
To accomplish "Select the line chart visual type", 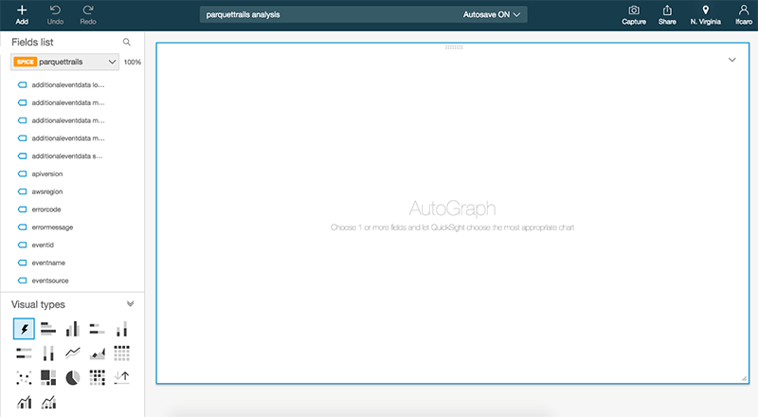I will tap(73, 354).
